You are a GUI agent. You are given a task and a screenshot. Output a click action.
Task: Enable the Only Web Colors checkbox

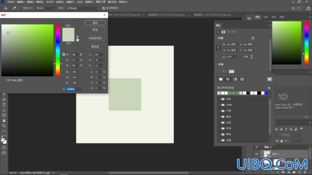(3, 80)
